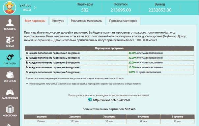Select the Партнеры handshake icon
199x126 pixels.
pyautogui.click(x=10, y=57)
